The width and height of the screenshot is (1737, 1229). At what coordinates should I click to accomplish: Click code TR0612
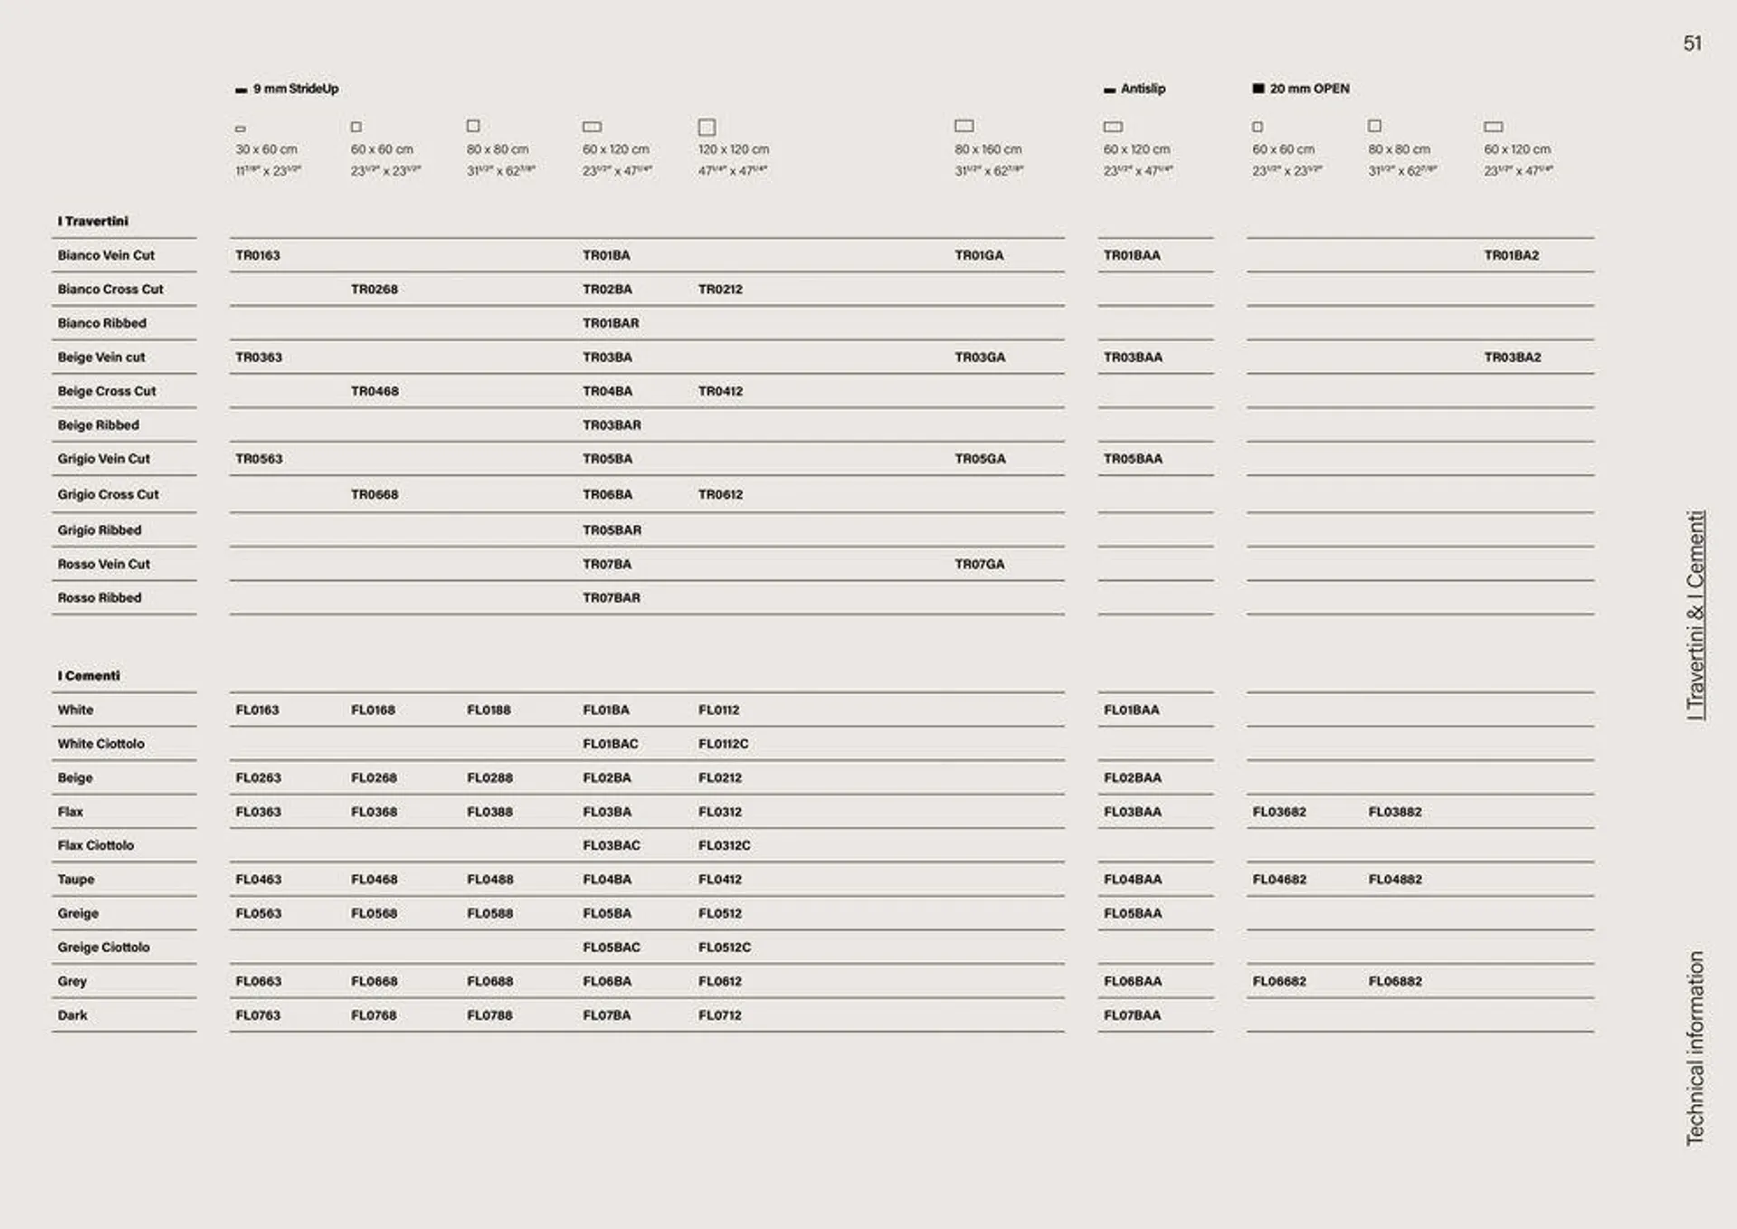[x=721, y=495]
